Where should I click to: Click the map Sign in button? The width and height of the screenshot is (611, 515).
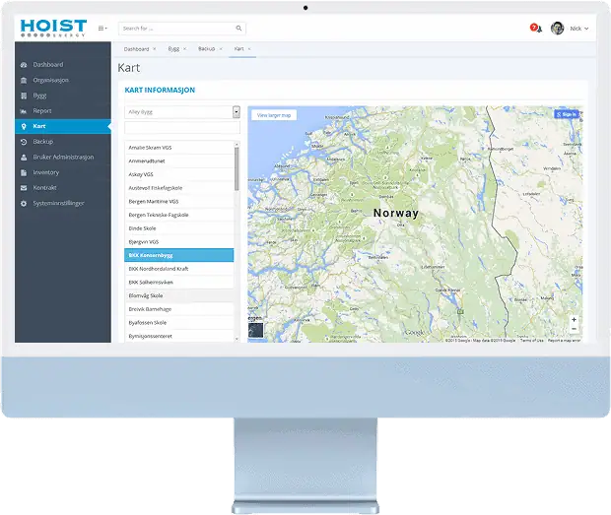[x=567, y=114]
